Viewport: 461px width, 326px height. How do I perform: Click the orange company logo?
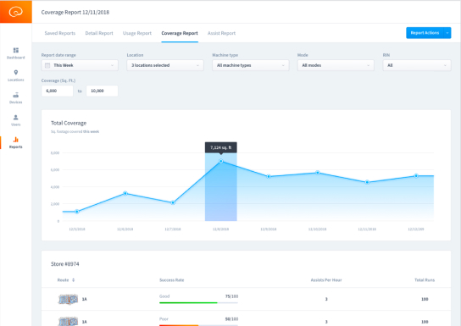pyautogui.click(x=16, y=12)
